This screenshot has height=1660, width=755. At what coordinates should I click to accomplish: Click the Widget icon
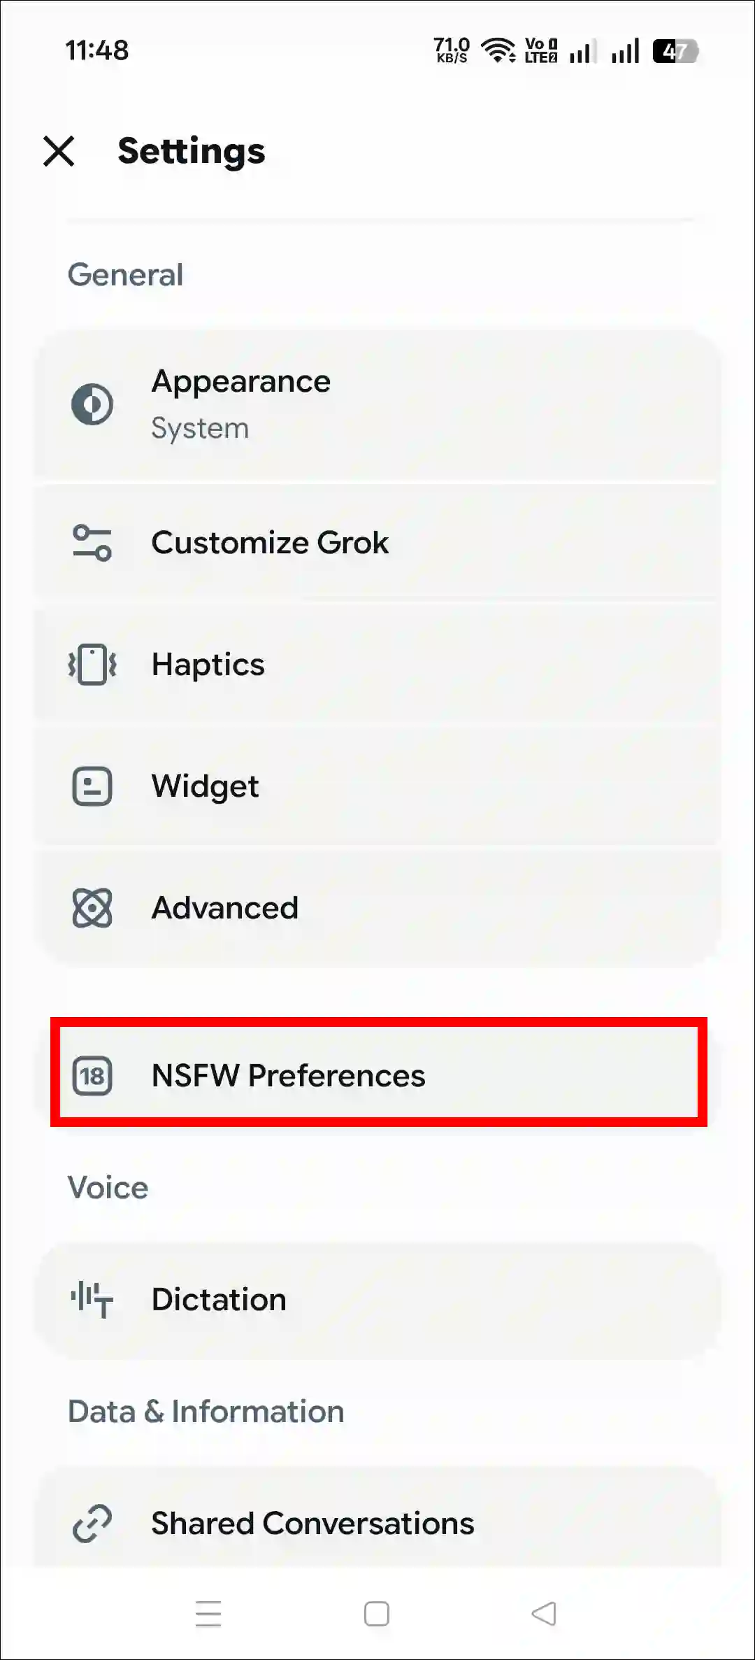pyautogui.click(x=92, y=786)
